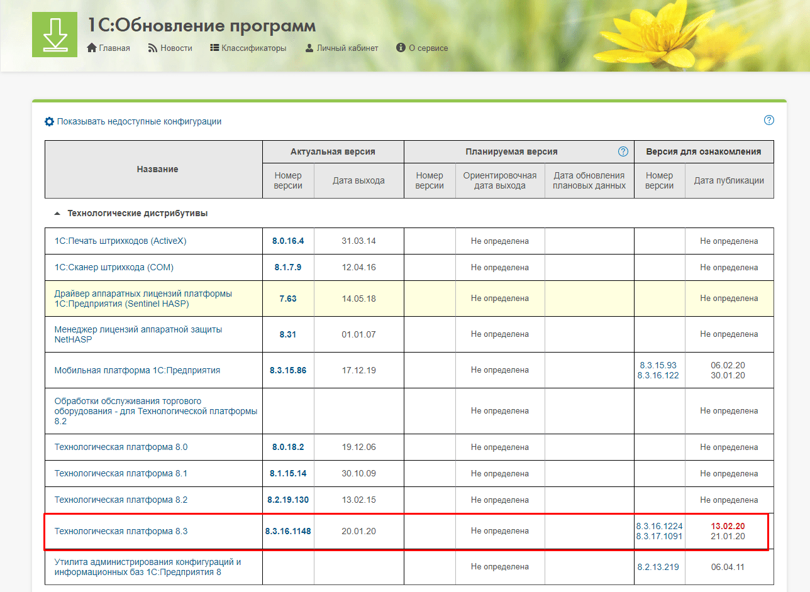Click version number 8.31

288,334
